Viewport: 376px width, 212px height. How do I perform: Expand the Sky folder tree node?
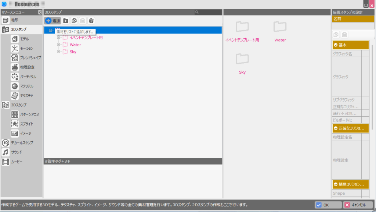[58, 52]
